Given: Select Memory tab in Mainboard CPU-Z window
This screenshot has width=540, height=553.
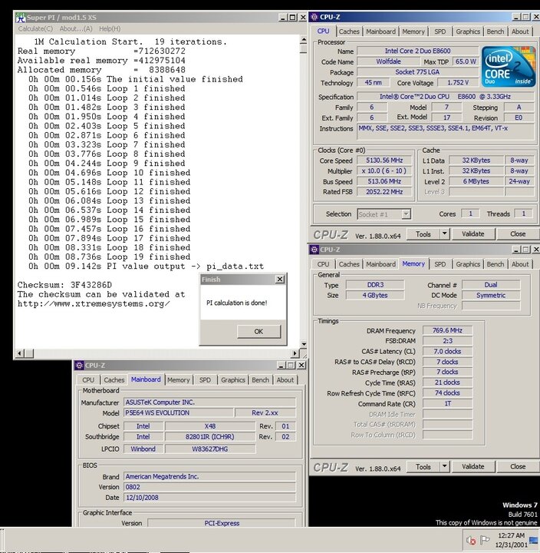Looking at the screenshot, I should [178, 380].
